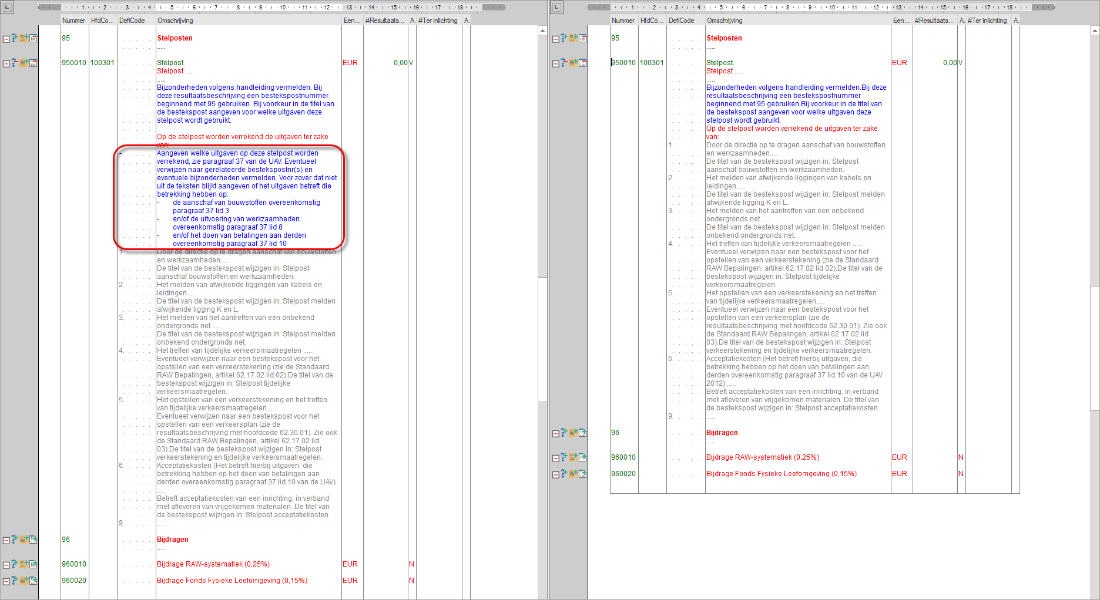Viewport: 1100px width, 600px height.
Task: Click the question-mark icon beside row 95 in left pane
Action: click(x=15, y=38)
